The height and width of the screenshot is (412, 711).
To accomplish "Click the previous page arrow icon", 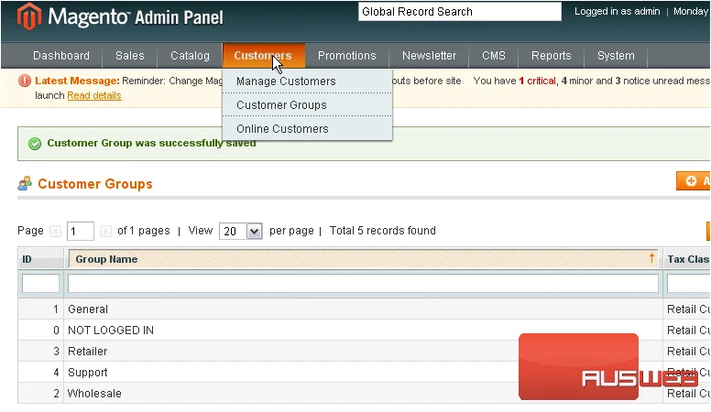I will tap(55, 231).
